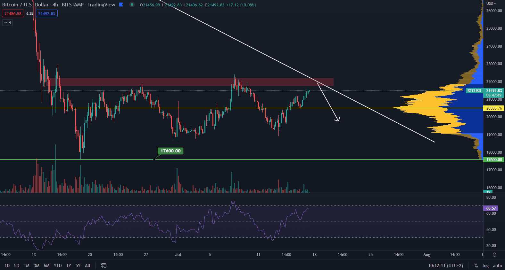Open timezone menu showing UTC+2
This screenshot has height=270, width=505.
pos(445,266)
